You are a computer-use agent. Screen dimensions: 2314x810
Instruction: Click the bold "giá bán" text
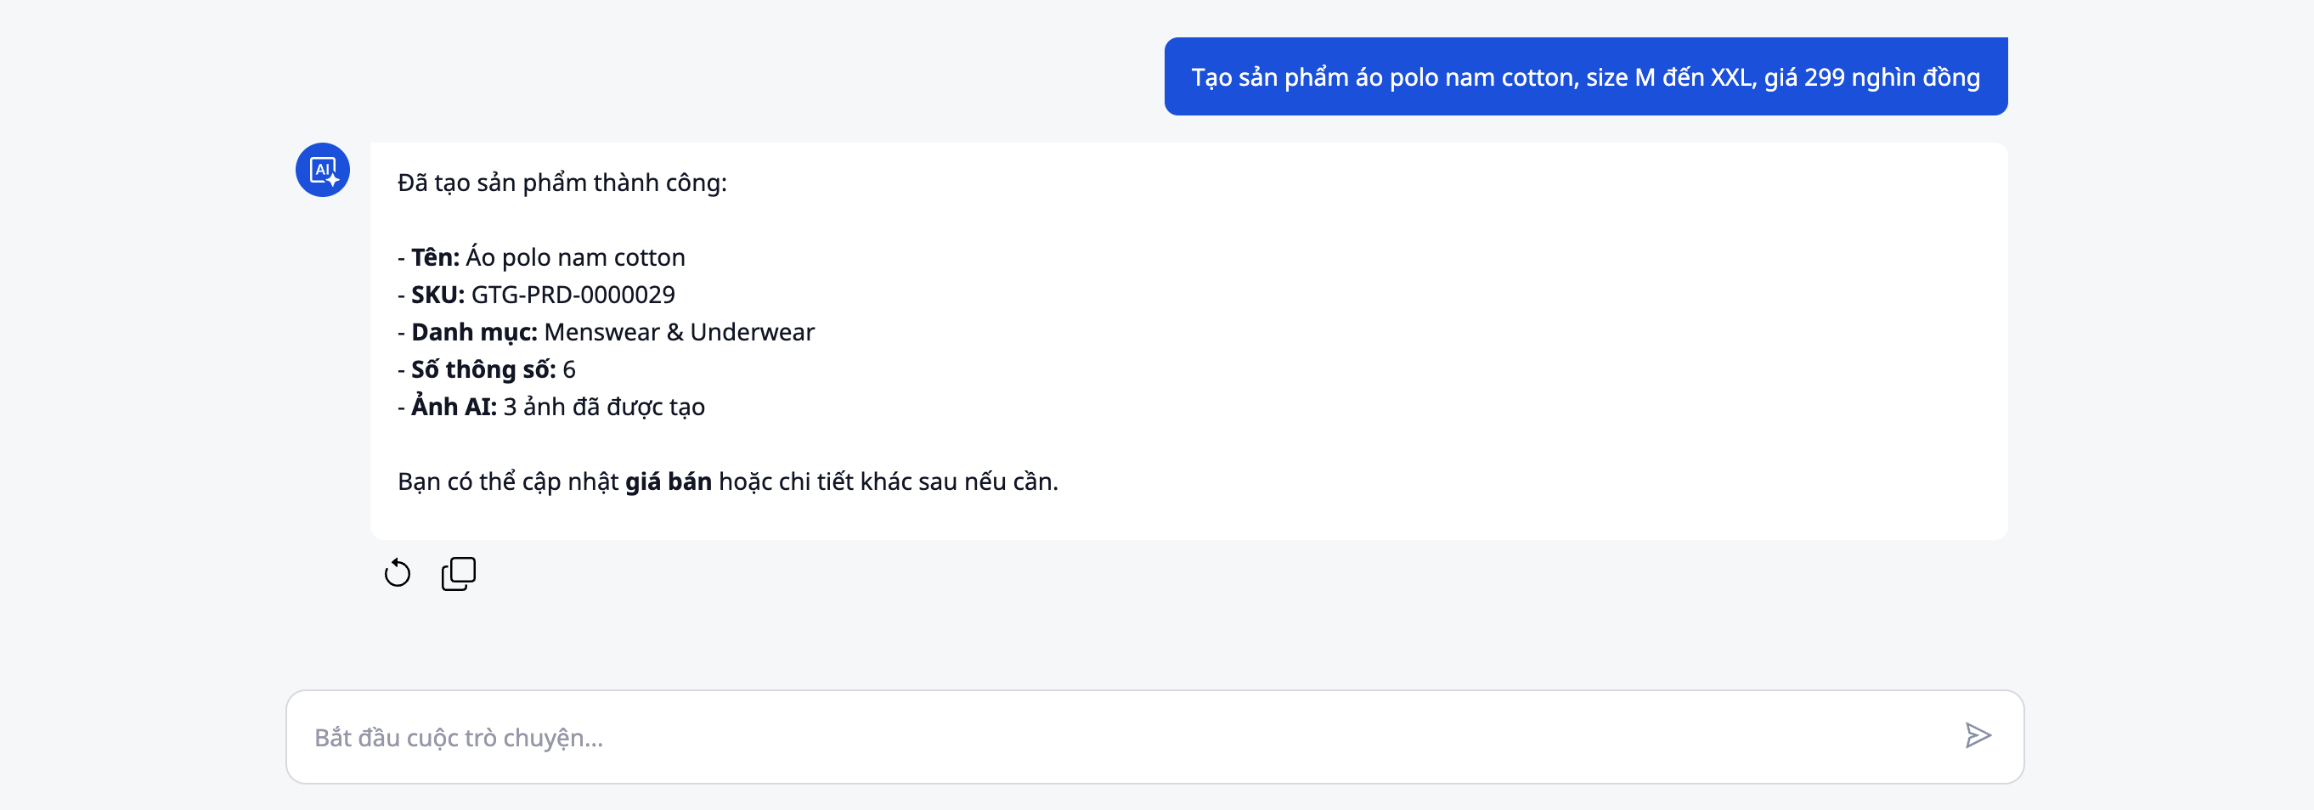click(668, 482)
